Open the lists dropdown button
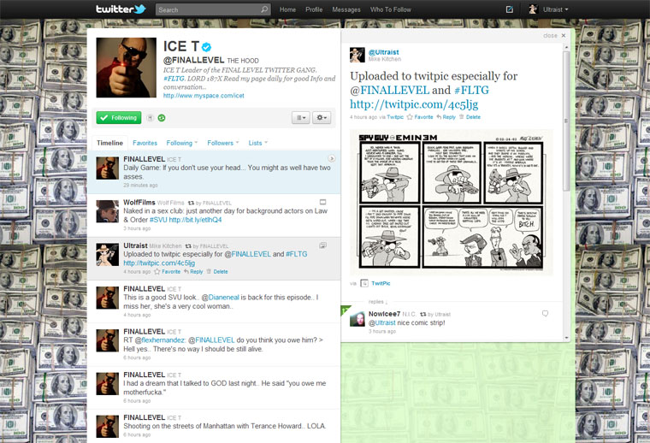The height and width of the screenshot is (443, 650). 300,118
